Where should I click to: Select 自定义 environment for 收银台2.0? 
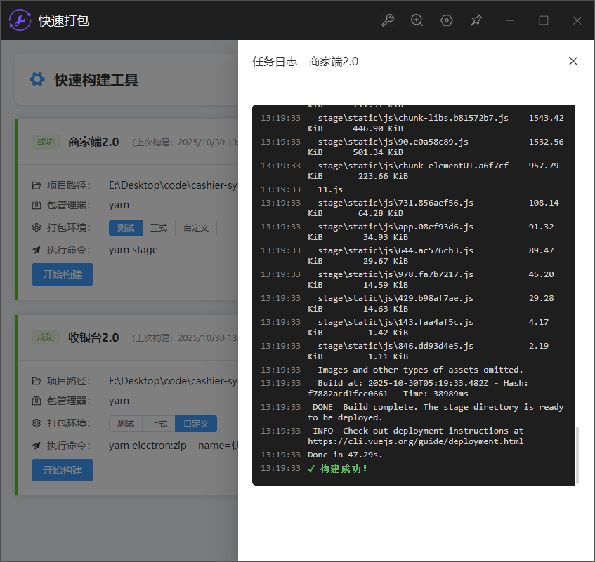click(196, 424)
